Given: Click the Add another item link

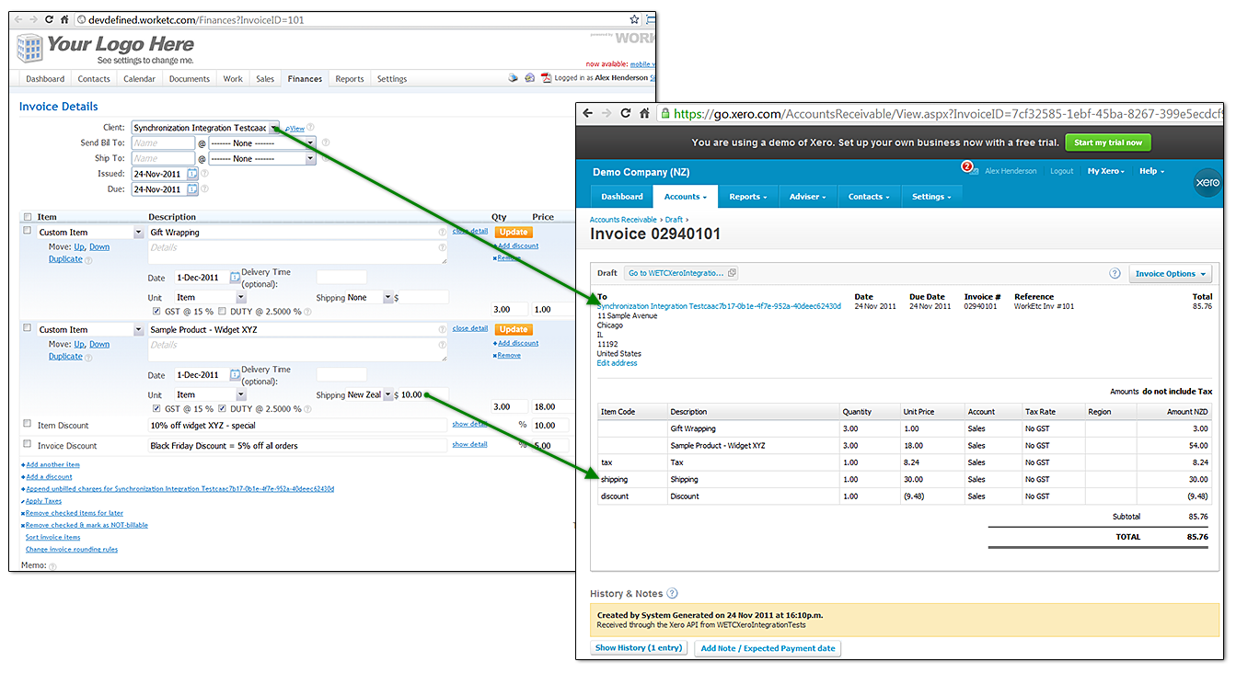Looking at the screenshot, I should click(x=52, y=465).
